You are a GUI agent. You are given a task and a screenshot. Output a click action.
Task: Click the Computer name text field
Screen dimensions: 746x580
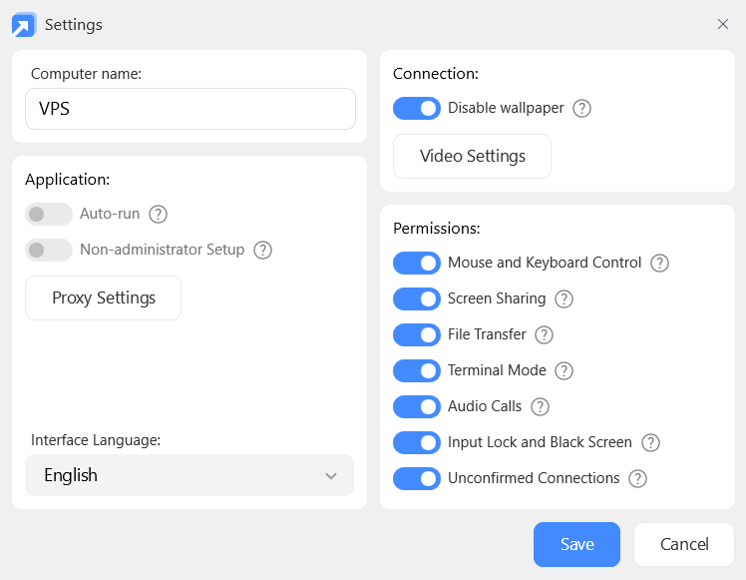pos(189,109)
